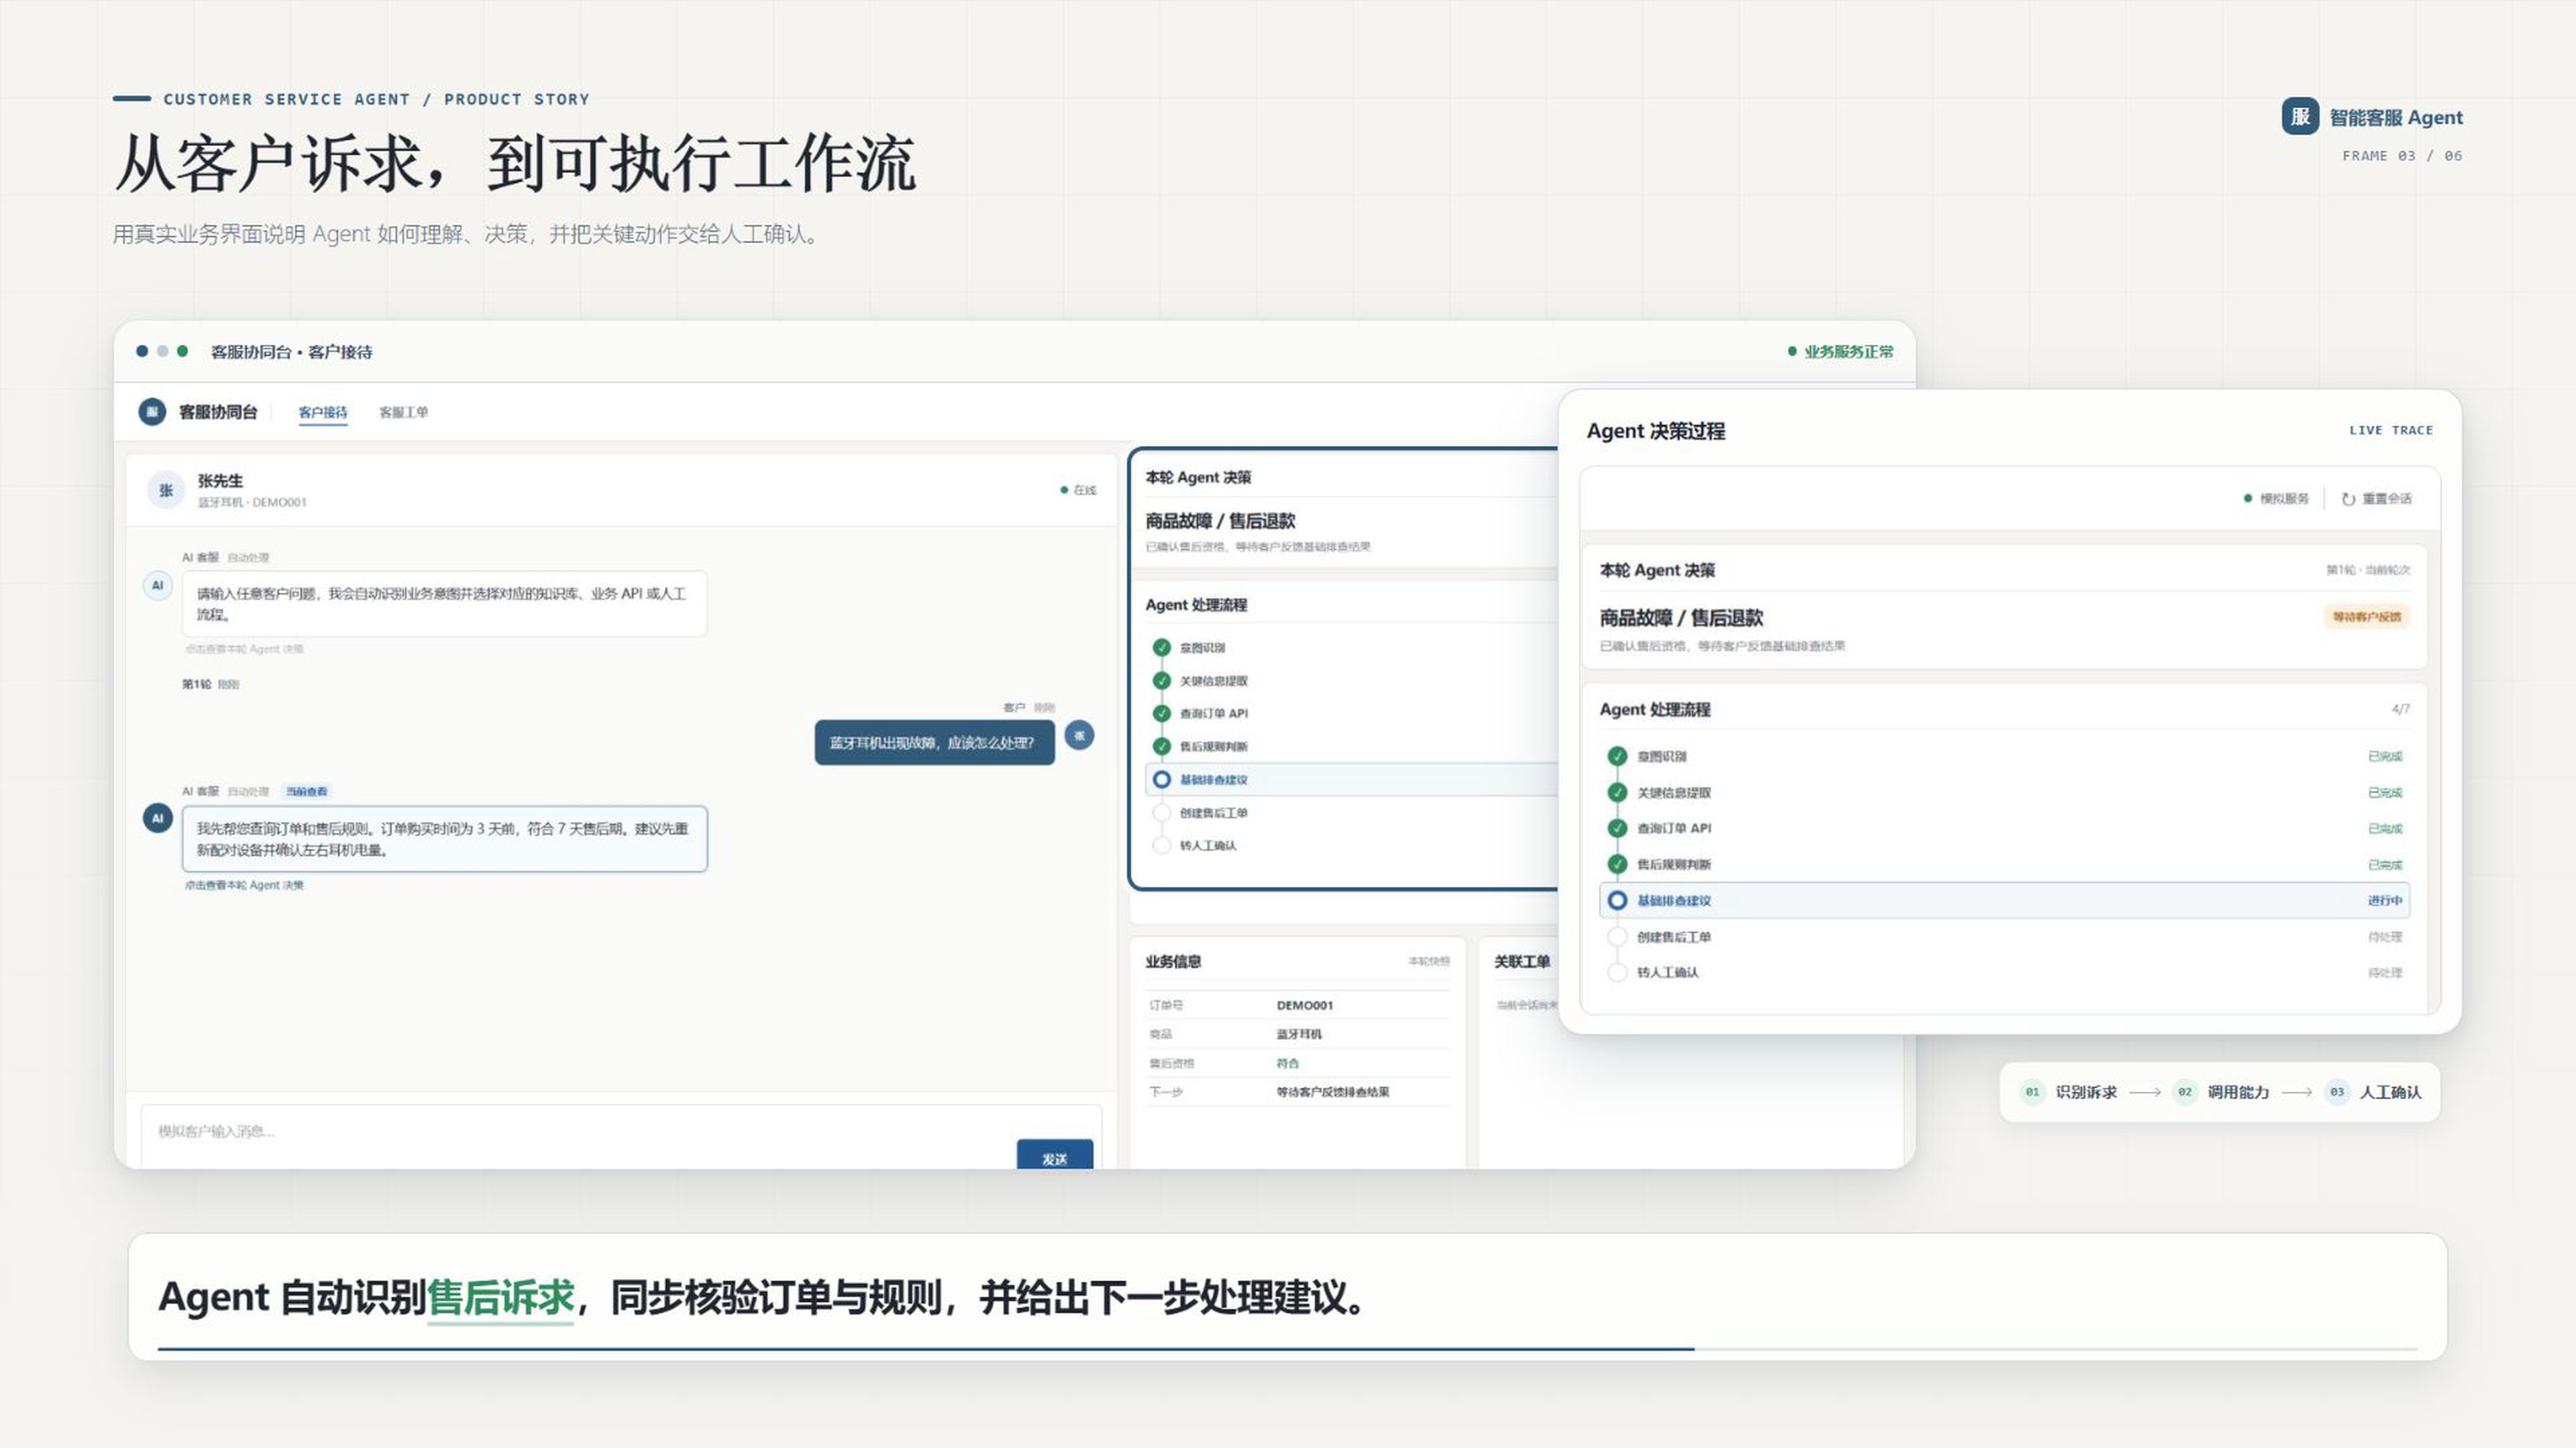Image resolution: width=2576 pixels, height=1448 pixels.
Task: Click the green 业务服务正常 status dot
Action: tap(1792, 352)
